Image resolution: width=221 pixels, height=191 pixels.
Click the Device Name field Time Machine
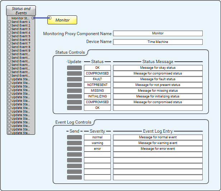coord(158,42)
